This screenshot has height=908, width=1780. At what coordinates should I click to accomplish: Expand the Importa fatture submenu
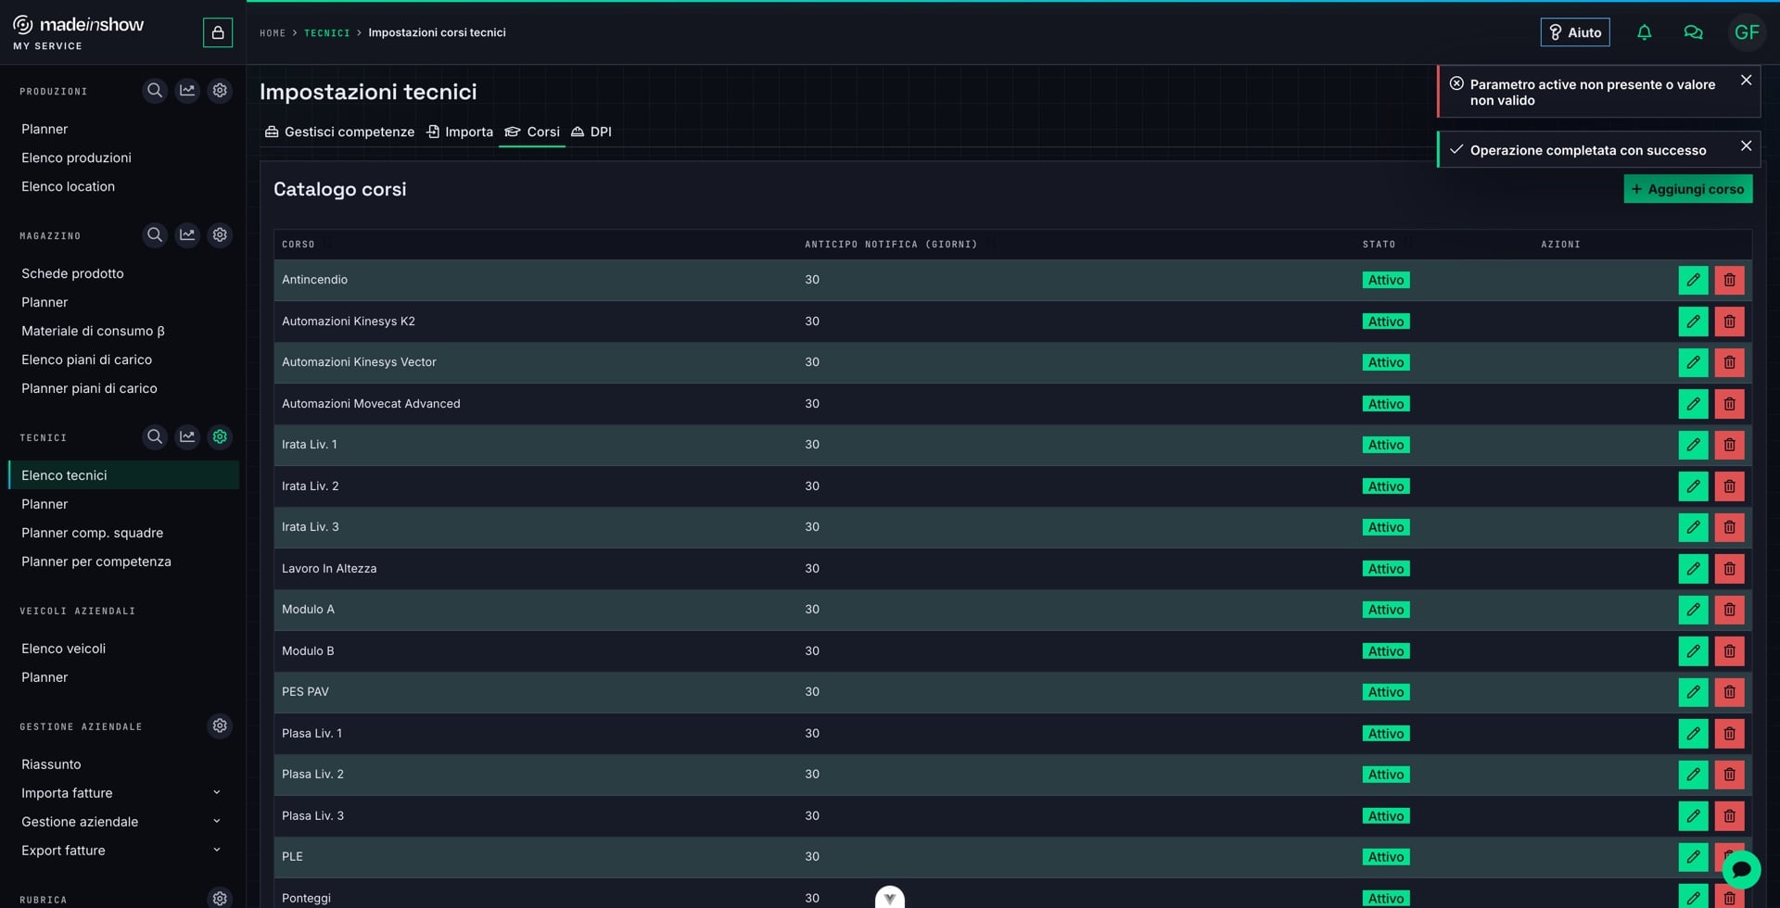pos(216,792)
